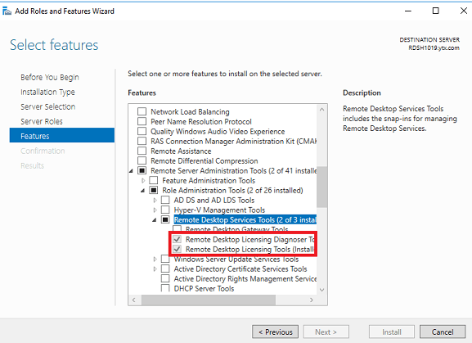Enable the Remote Assistance feature checkbox

pos(142,151)
